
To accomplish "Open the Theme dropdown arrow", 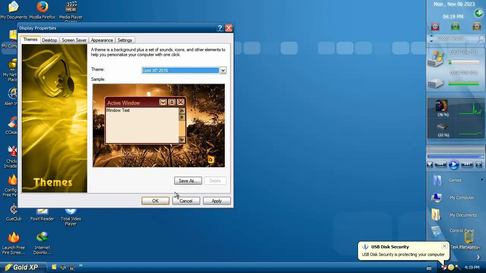I will [223, 70].
